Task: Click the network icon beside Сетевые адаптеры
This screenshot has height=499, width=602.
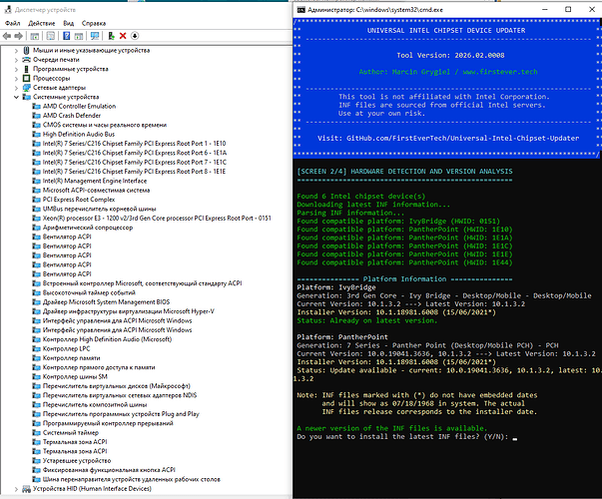Action: tap(26, 88)
